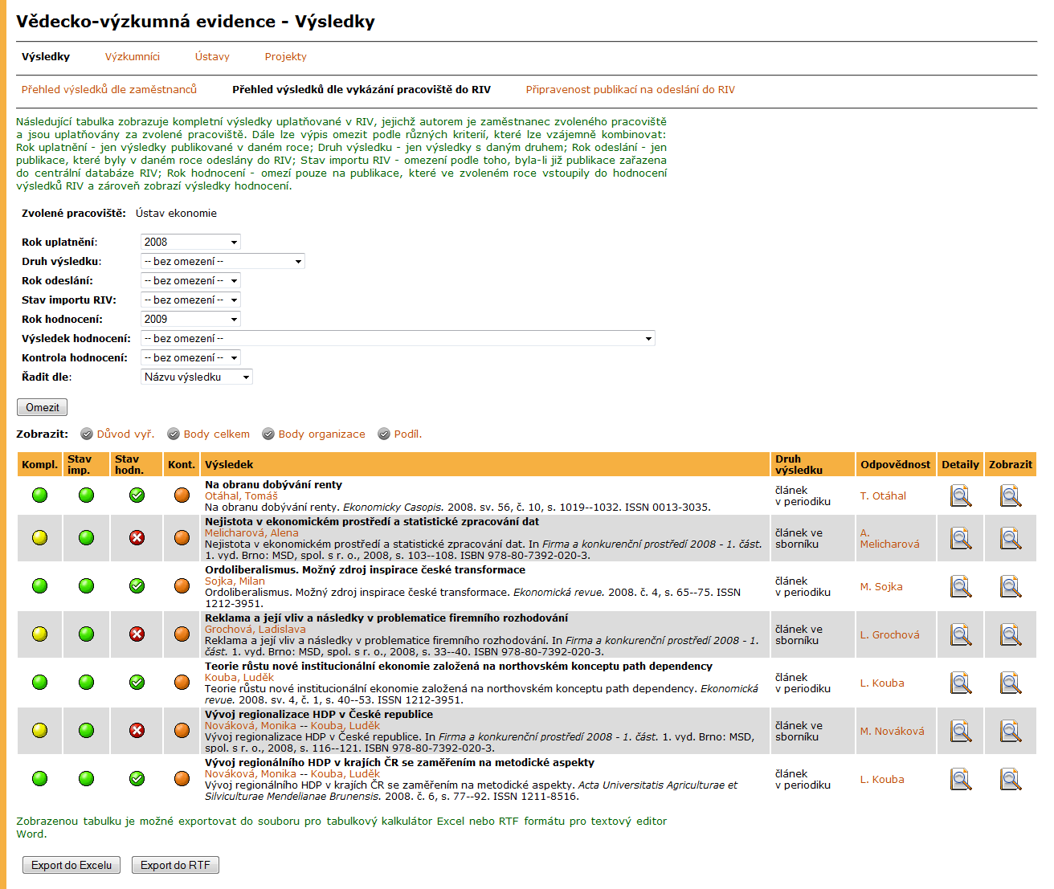Select Přehled výsledků dle vykázání pracoviště do RIV
This screenshot has height=889, width=1054.
coord(362,89)
